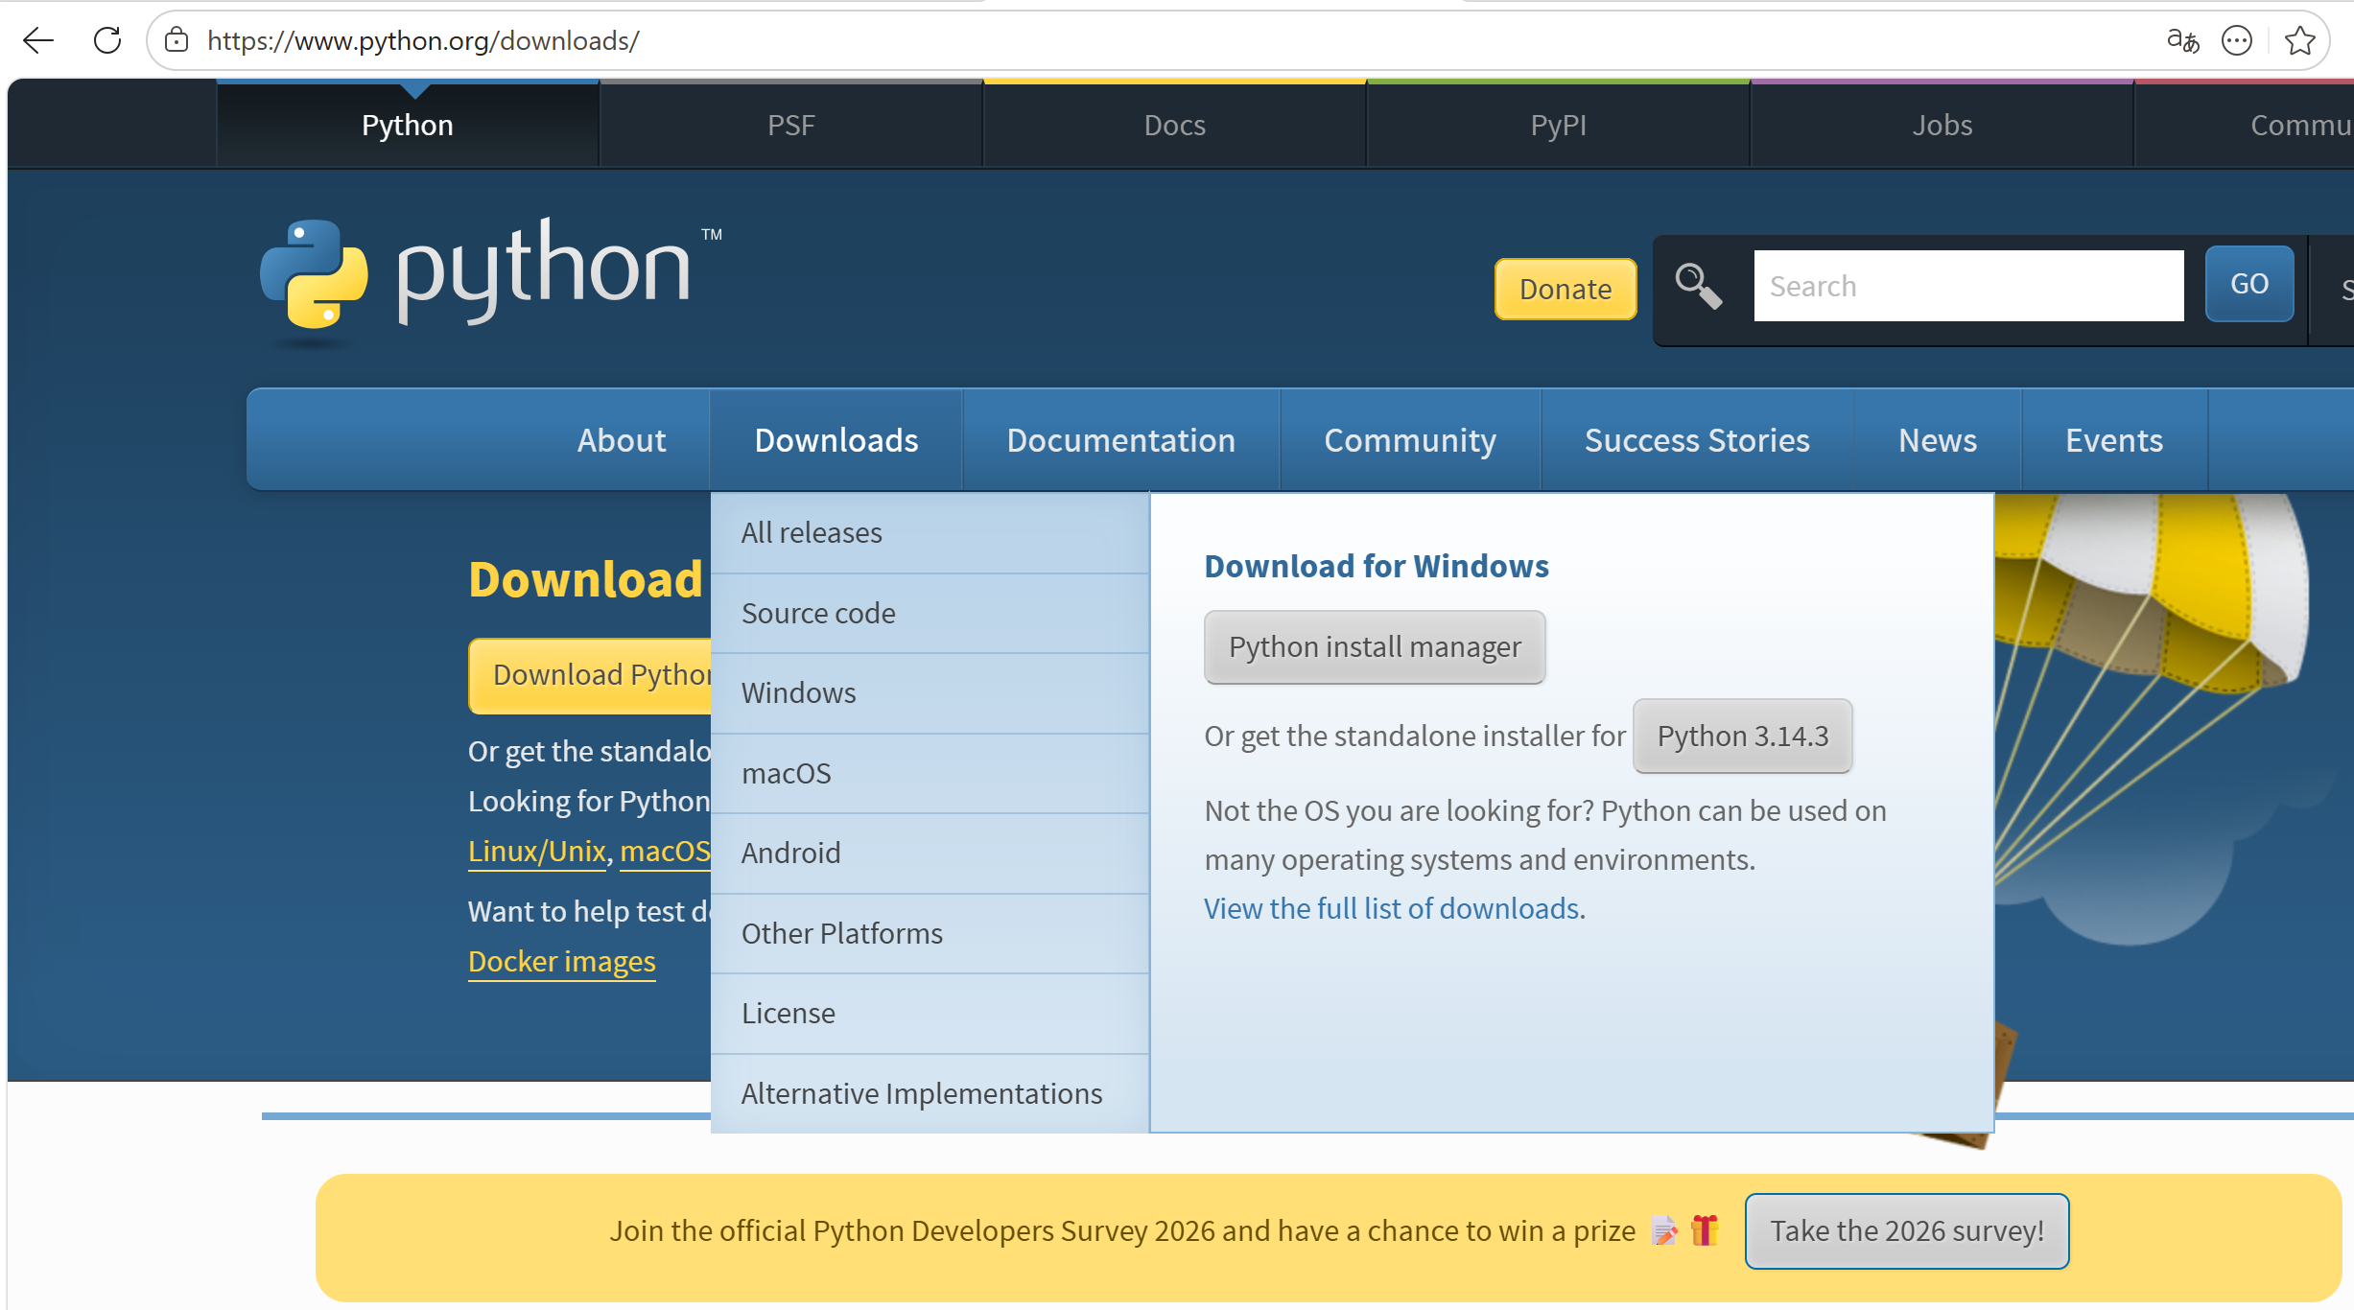Select Alternative Implementations menu entry

click(x=921, y=1093)
